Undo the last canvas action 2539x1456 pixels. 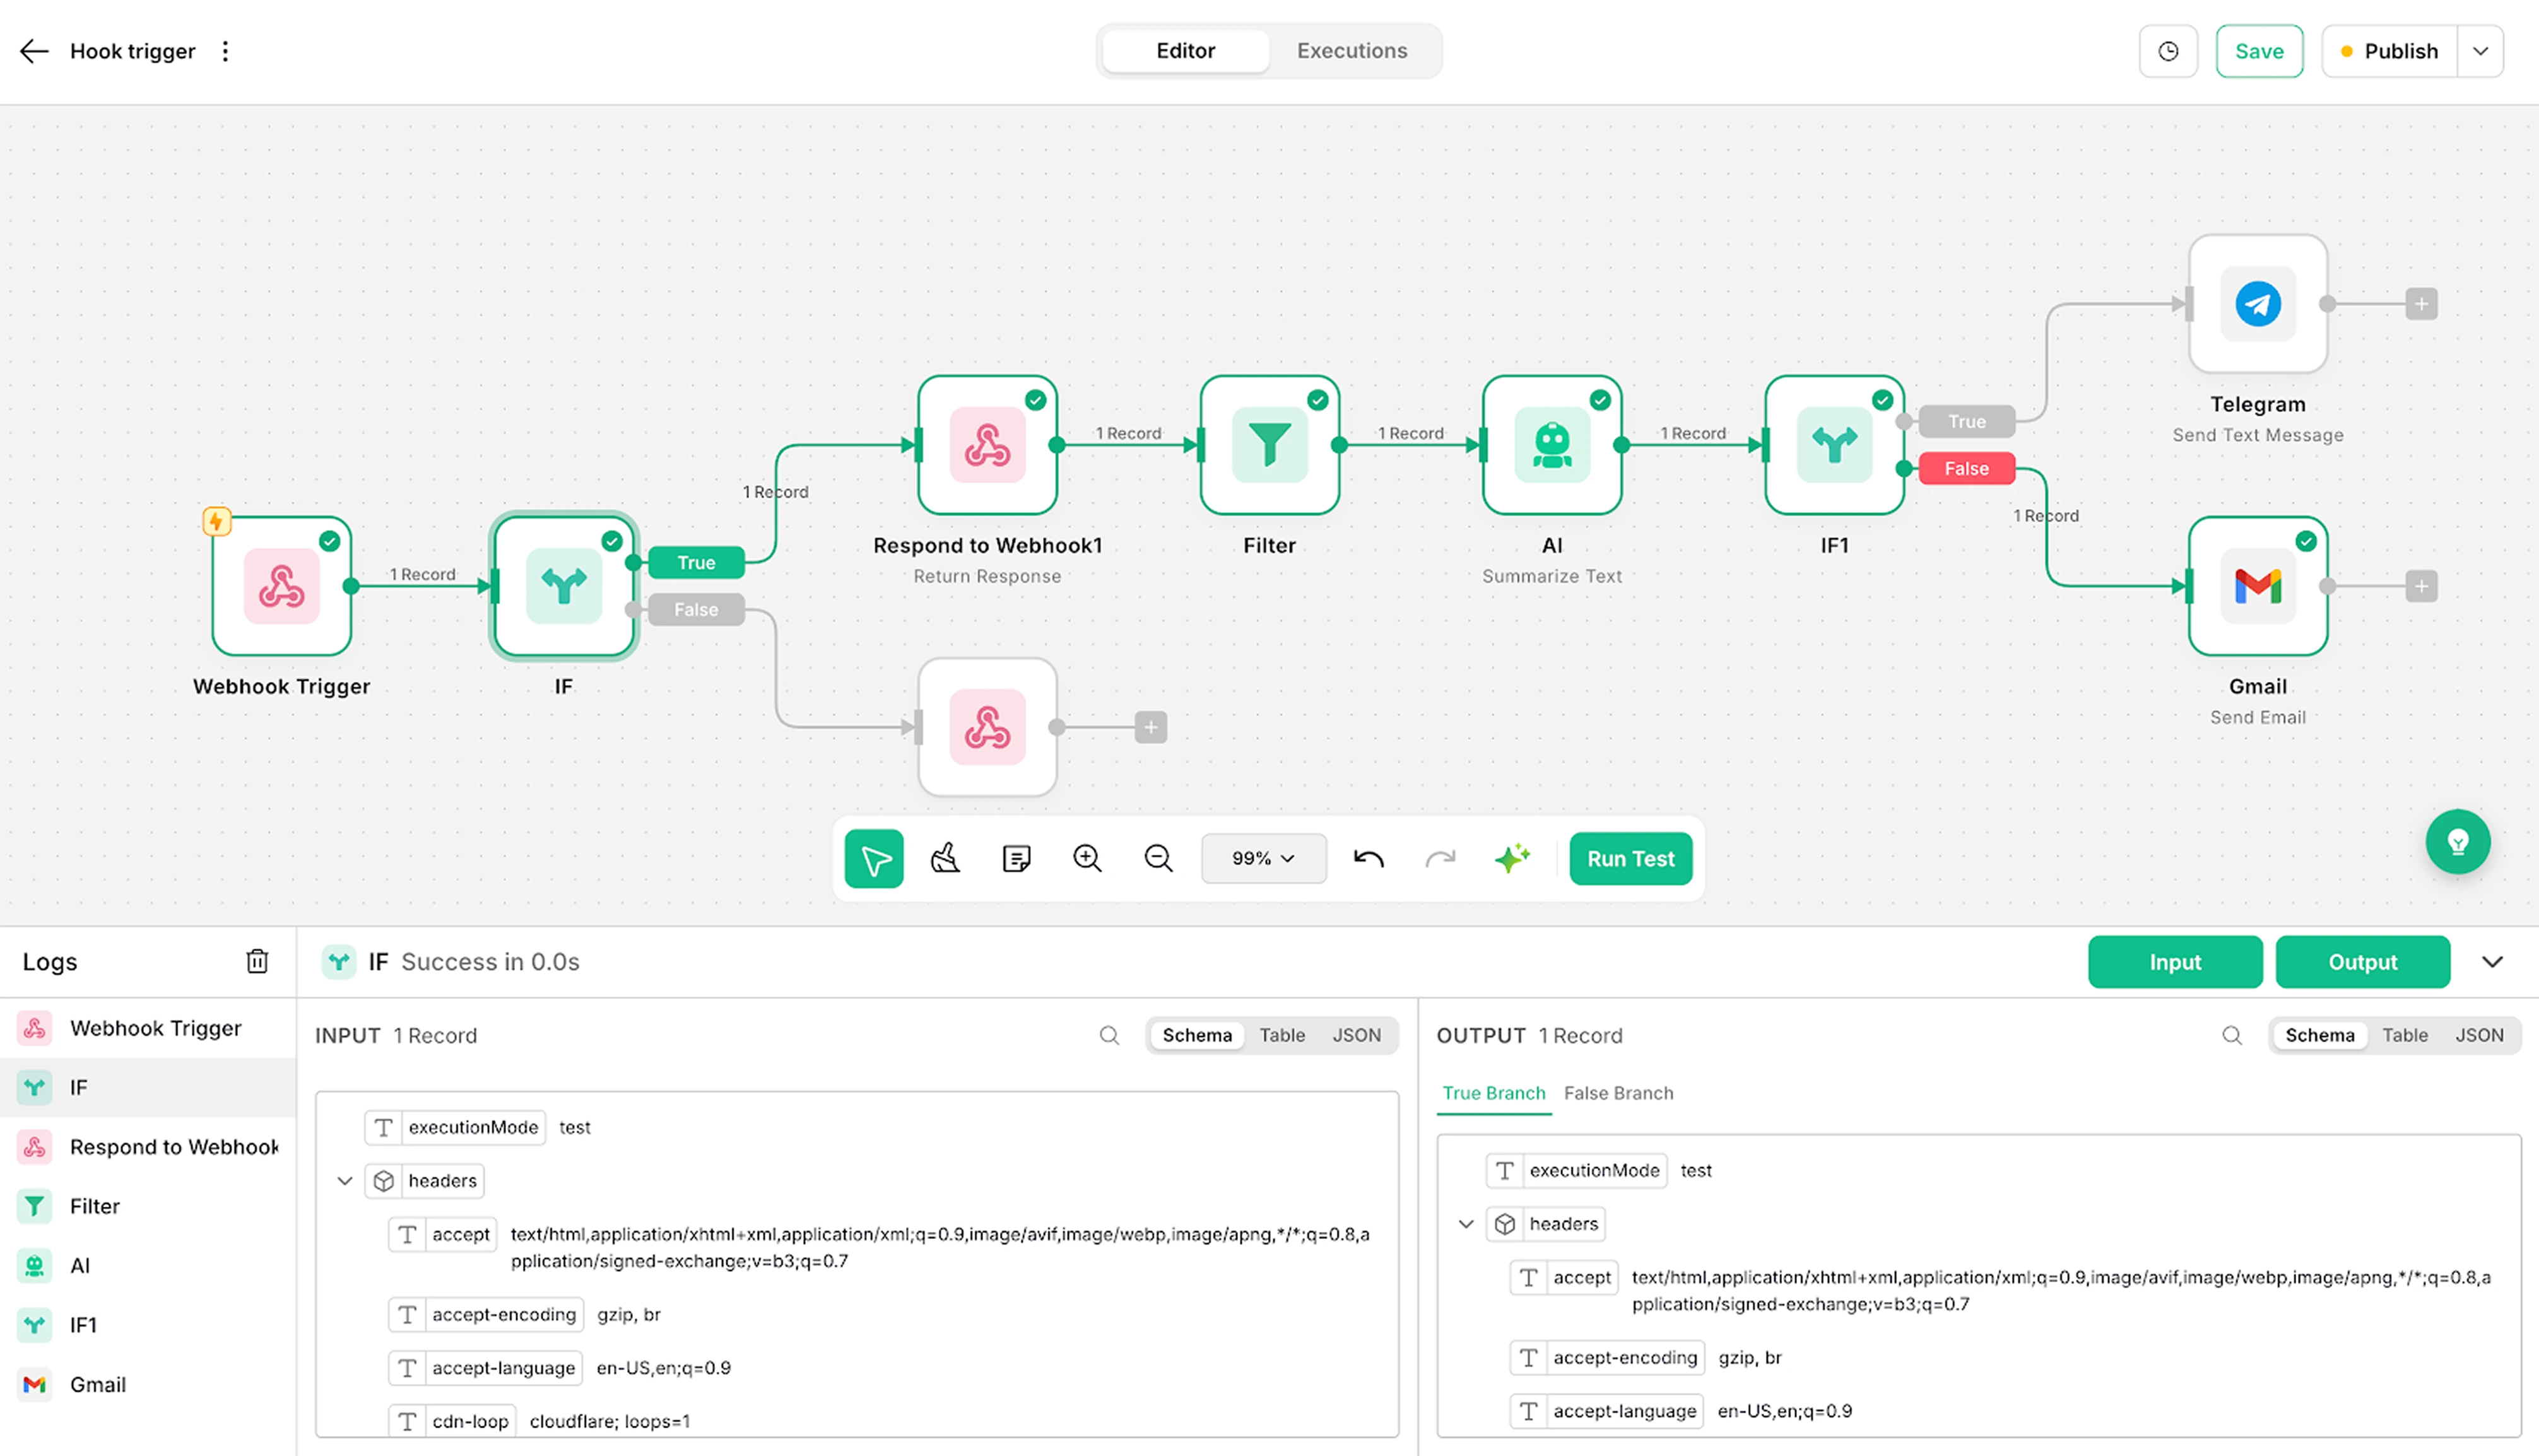click(1369, 858)
